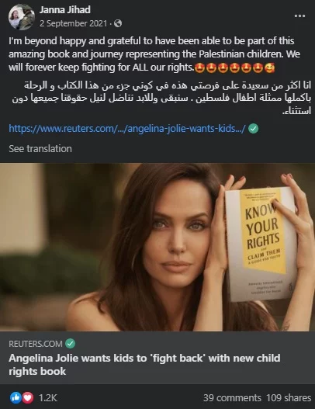Open the three-dot post options menu
315x409 pixels.
tap(299, 16)
